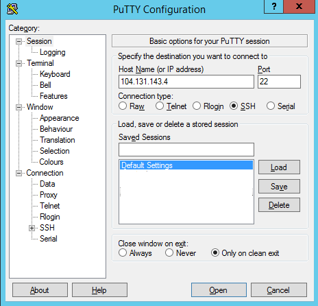Open the Session category
This screenshot has height=306, width=318.
(x=39, y=41)
